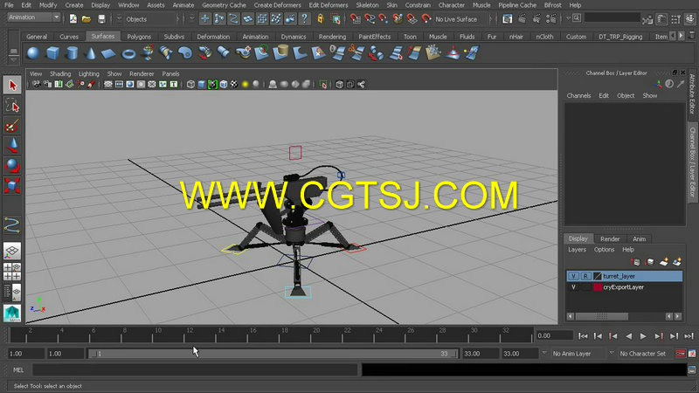Activate the Rotate tool
The height and width of the screenshot is (393, 699).
pos(12,165)
